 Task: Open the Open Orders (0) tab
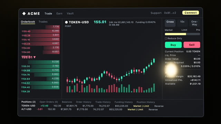point(49,102)
